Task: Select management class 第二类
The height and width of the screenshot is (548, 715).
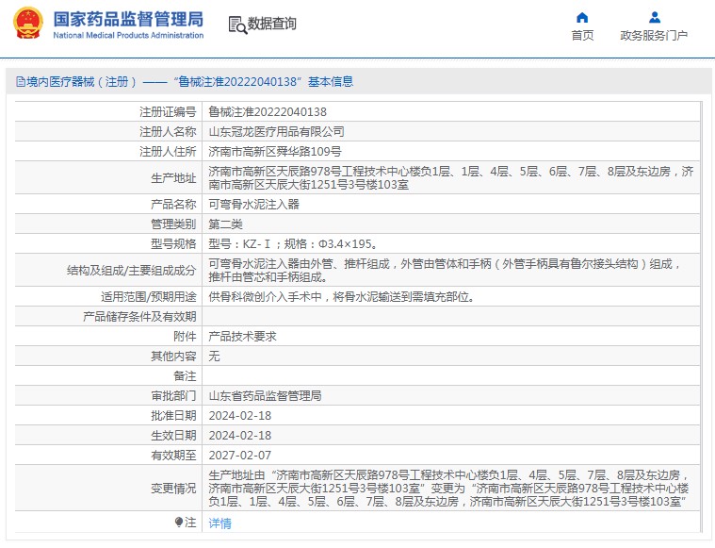Action: click(x=226, y=224)
